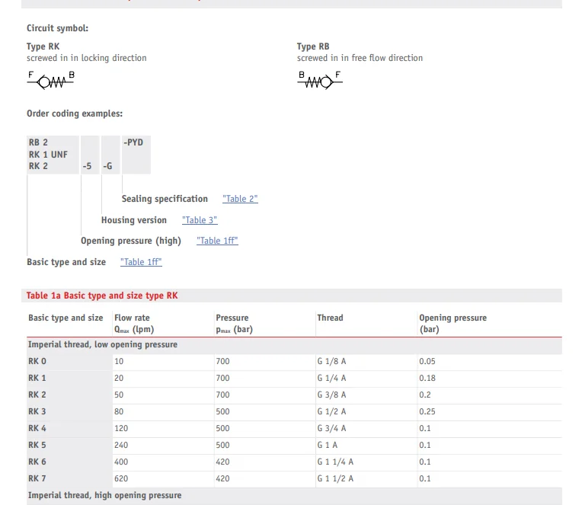Viewport: 582px width, 505px height.
Task: Open the "Table 3" housing version link
Action: (x=200, y=220)
